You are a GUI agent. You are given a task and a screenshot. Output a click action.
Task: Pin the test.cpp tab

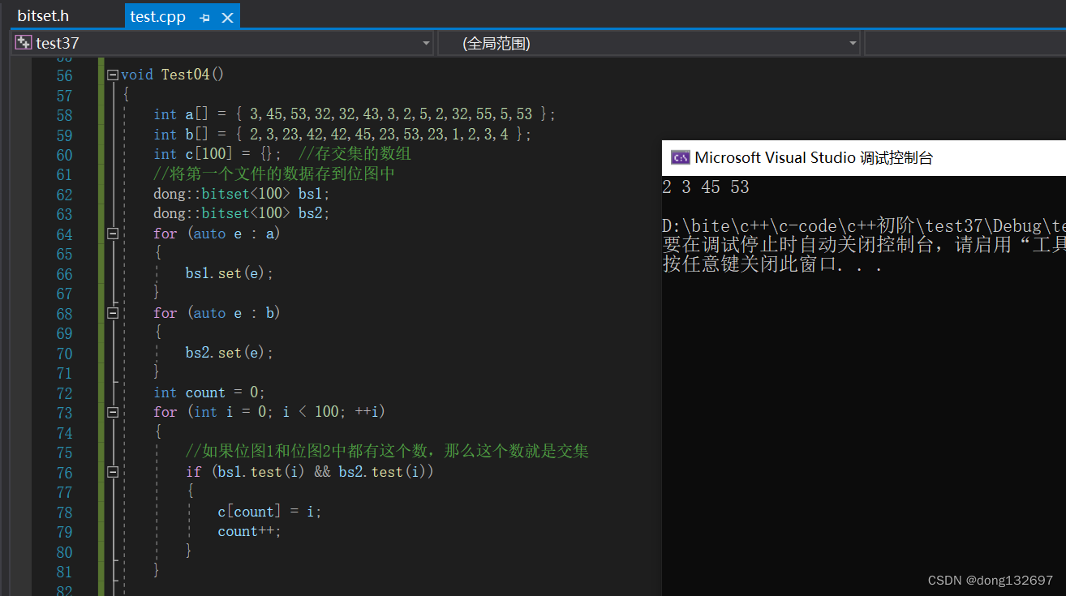click(204, 17)
